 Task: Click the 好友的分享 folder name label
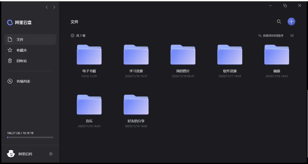click(x=136, y=121)
